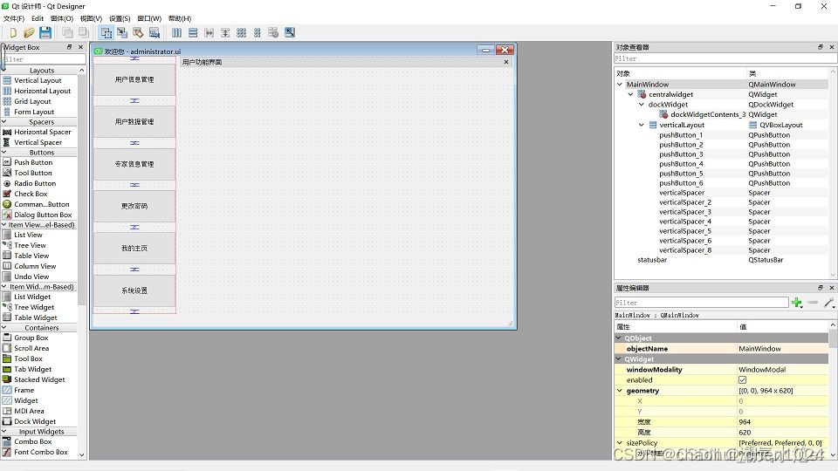Click the Break Layout toolbar icon
Image resolution: width=838 pixels, height=471 pixels.
[273, 32]
